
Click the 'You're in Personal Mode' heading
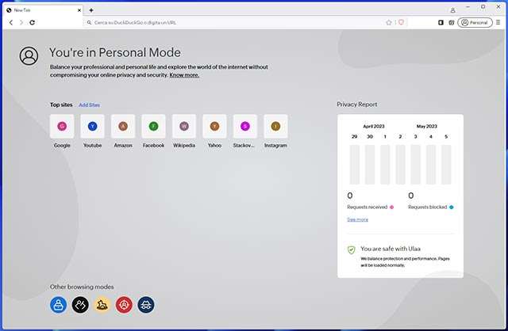point(115,52)
